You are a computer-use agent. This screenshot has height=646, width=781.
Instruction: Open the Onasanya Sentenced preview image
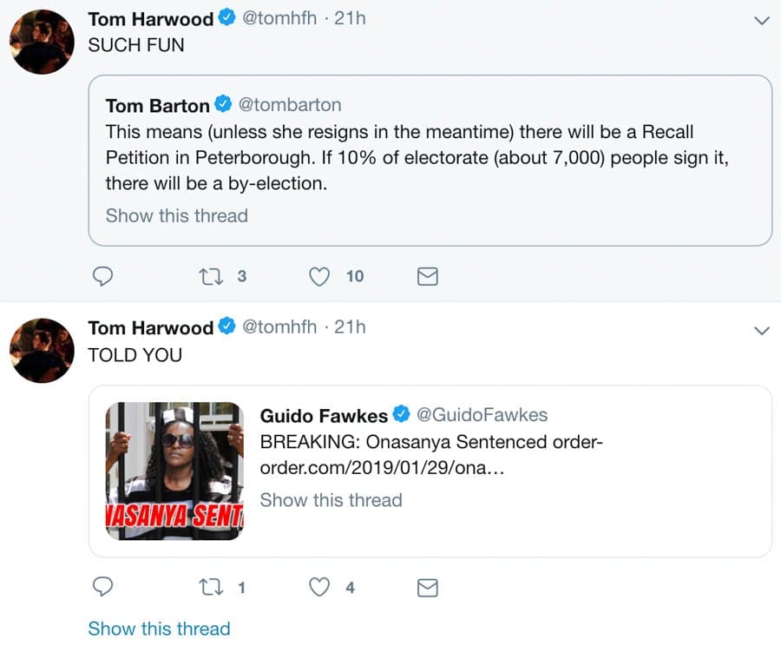point(174,471)
